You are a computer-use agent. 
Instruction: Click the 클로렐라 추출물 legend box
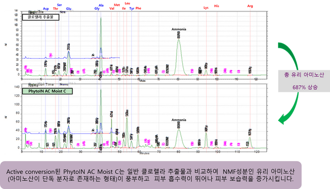click(x=40, y=17)
